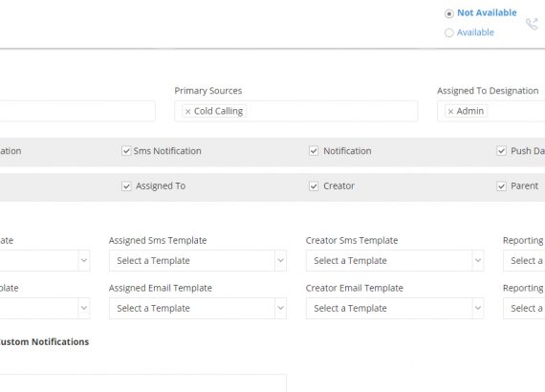Click the Creator Email Template chevron arrow
The height and width of the screenshot is (392, 545).
tap(478, 308)
